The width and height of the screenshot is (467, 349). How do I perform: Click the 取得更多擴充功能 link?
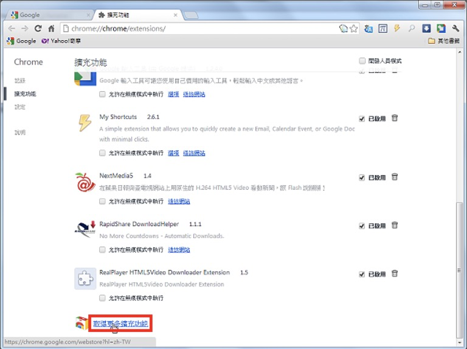[x=120, y=323]
